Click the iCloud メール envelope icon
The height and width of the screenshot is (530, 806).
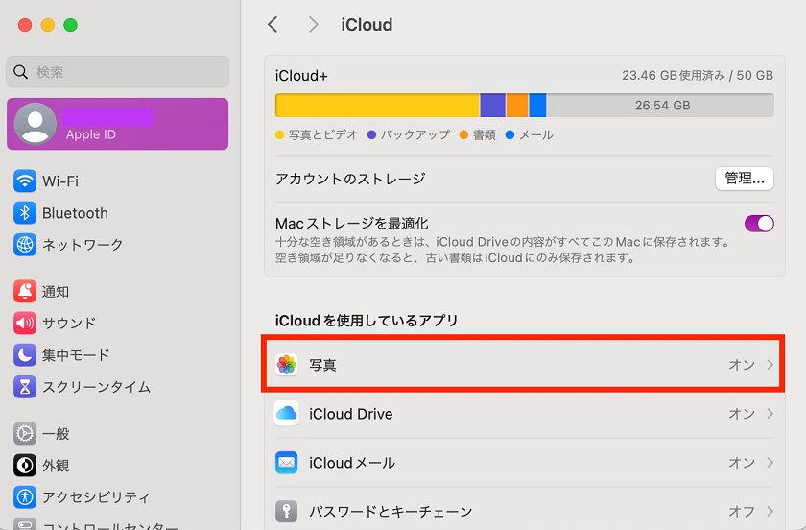tap(286, 463)
